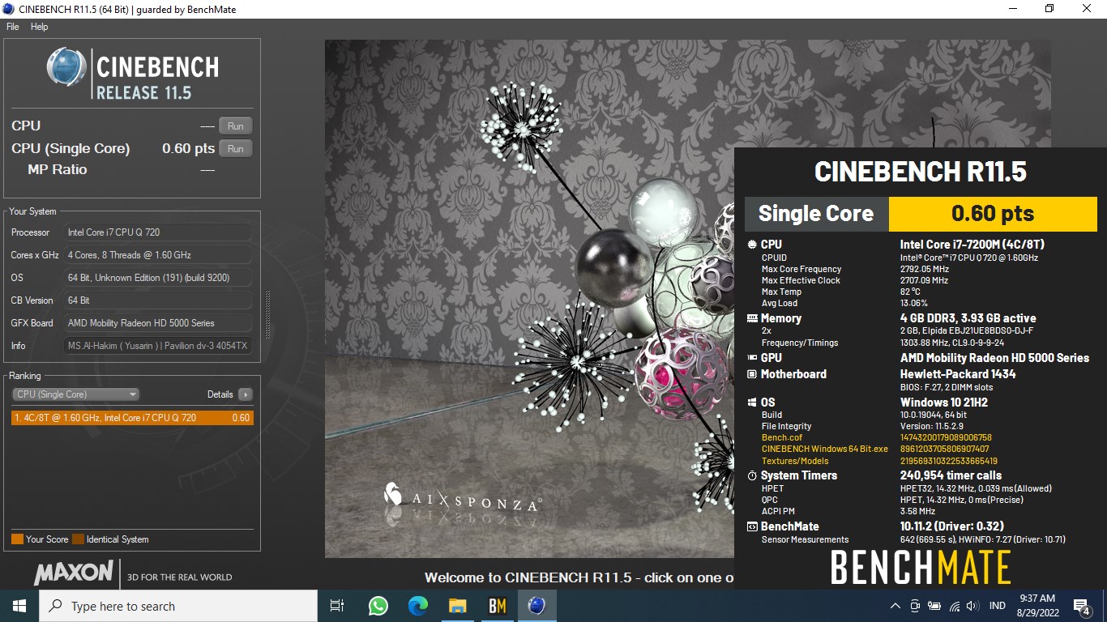Screen dimensions: 1107x622
Task: Select ranking entry Intel Core i7 CPU Q 720
Action: click(132, 418)
